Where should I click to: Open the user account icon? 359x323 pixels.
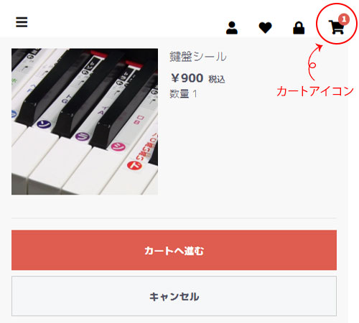[232, 28]
